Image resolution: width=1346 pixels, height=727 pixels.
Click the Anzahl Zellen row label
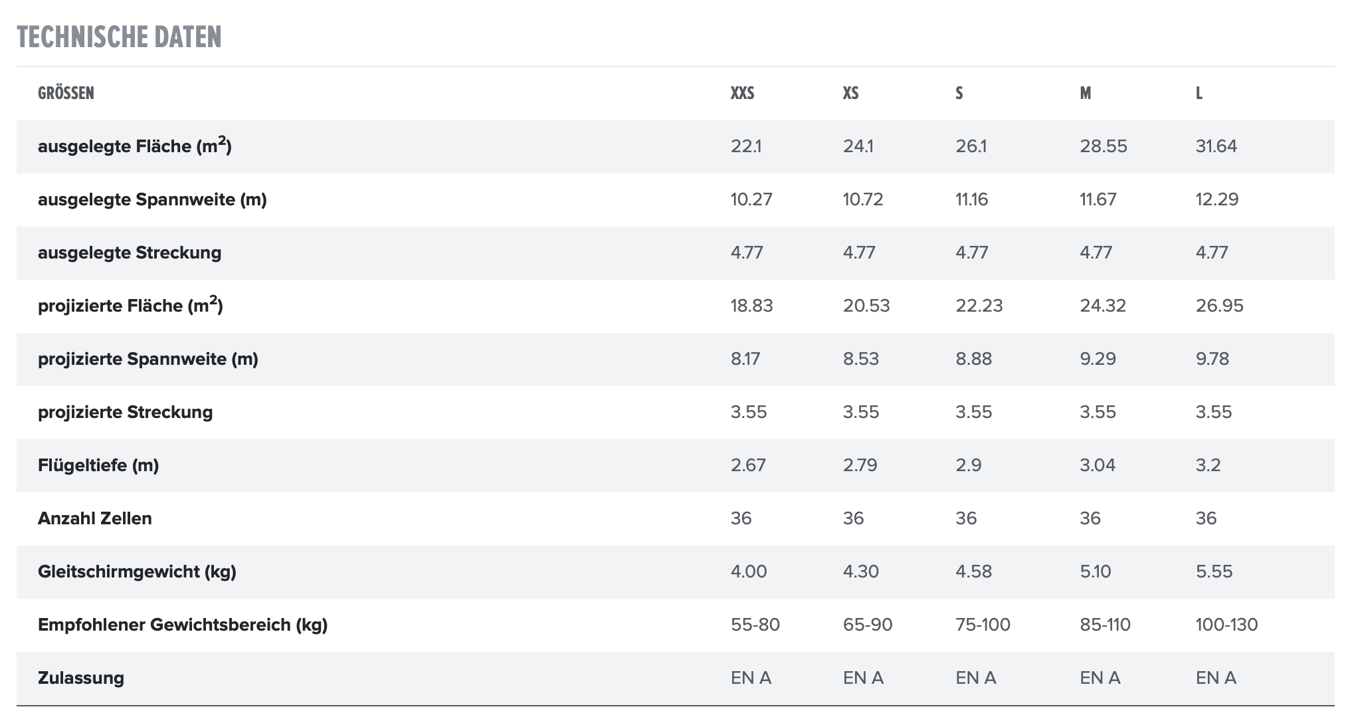95,518
